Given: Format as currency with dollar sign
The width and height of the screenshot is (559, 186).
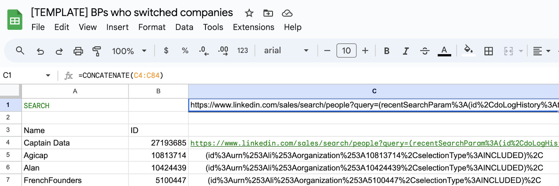Looking at the screenshot, I should tap(166, 51).
